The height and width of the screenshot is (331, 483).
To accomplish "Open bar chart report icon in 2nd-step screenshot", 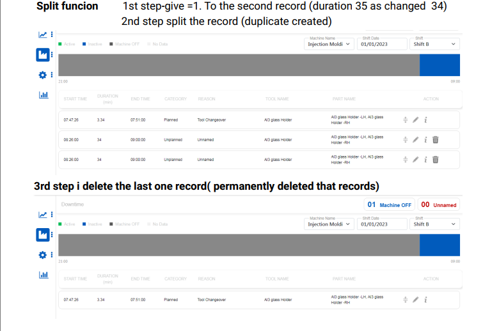I will pos(44,95).
